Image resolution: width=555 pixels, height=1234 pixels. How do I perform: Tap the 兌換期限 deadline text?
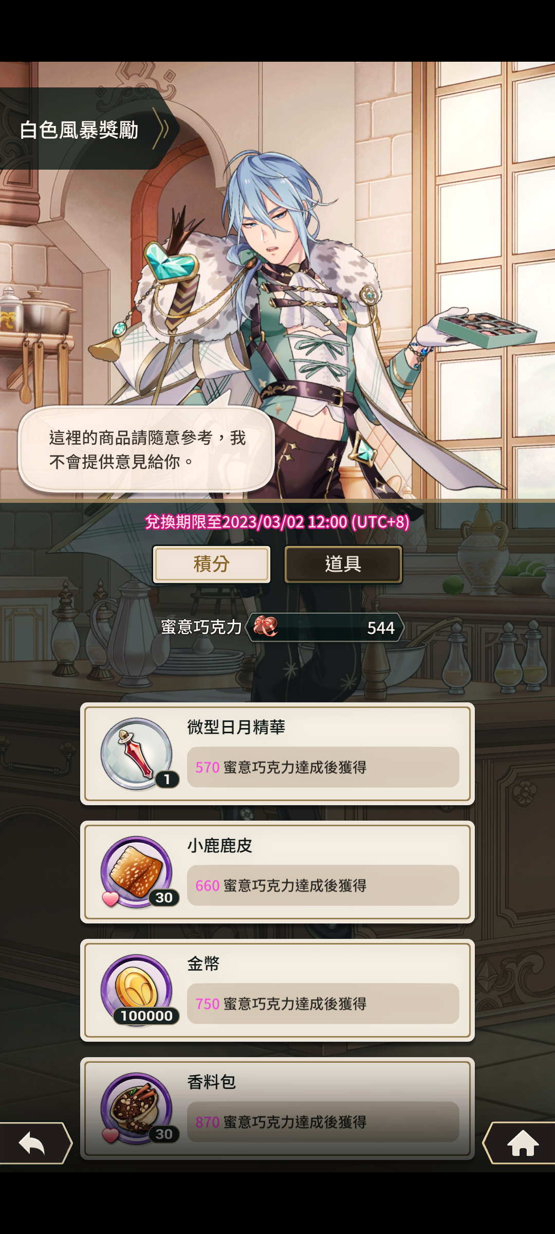(x=277, y=522)
